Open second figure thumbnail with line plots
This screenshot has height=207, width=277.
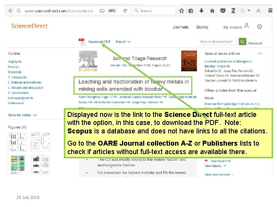pos(40,142)
